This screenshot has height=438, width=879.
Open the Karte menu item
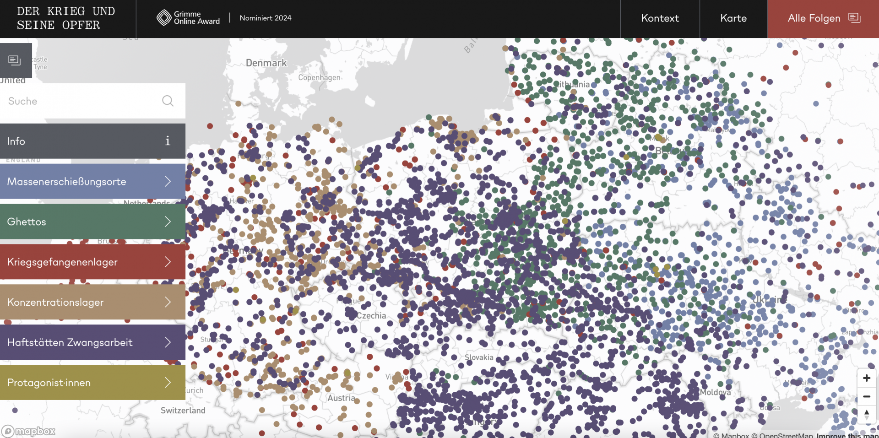tap(733, 18)
